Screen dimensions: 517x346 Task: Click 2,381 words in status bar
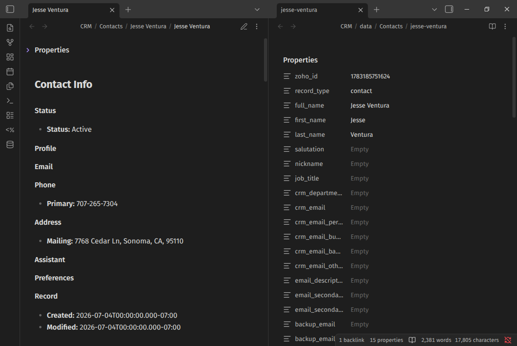tap(436, 340)
